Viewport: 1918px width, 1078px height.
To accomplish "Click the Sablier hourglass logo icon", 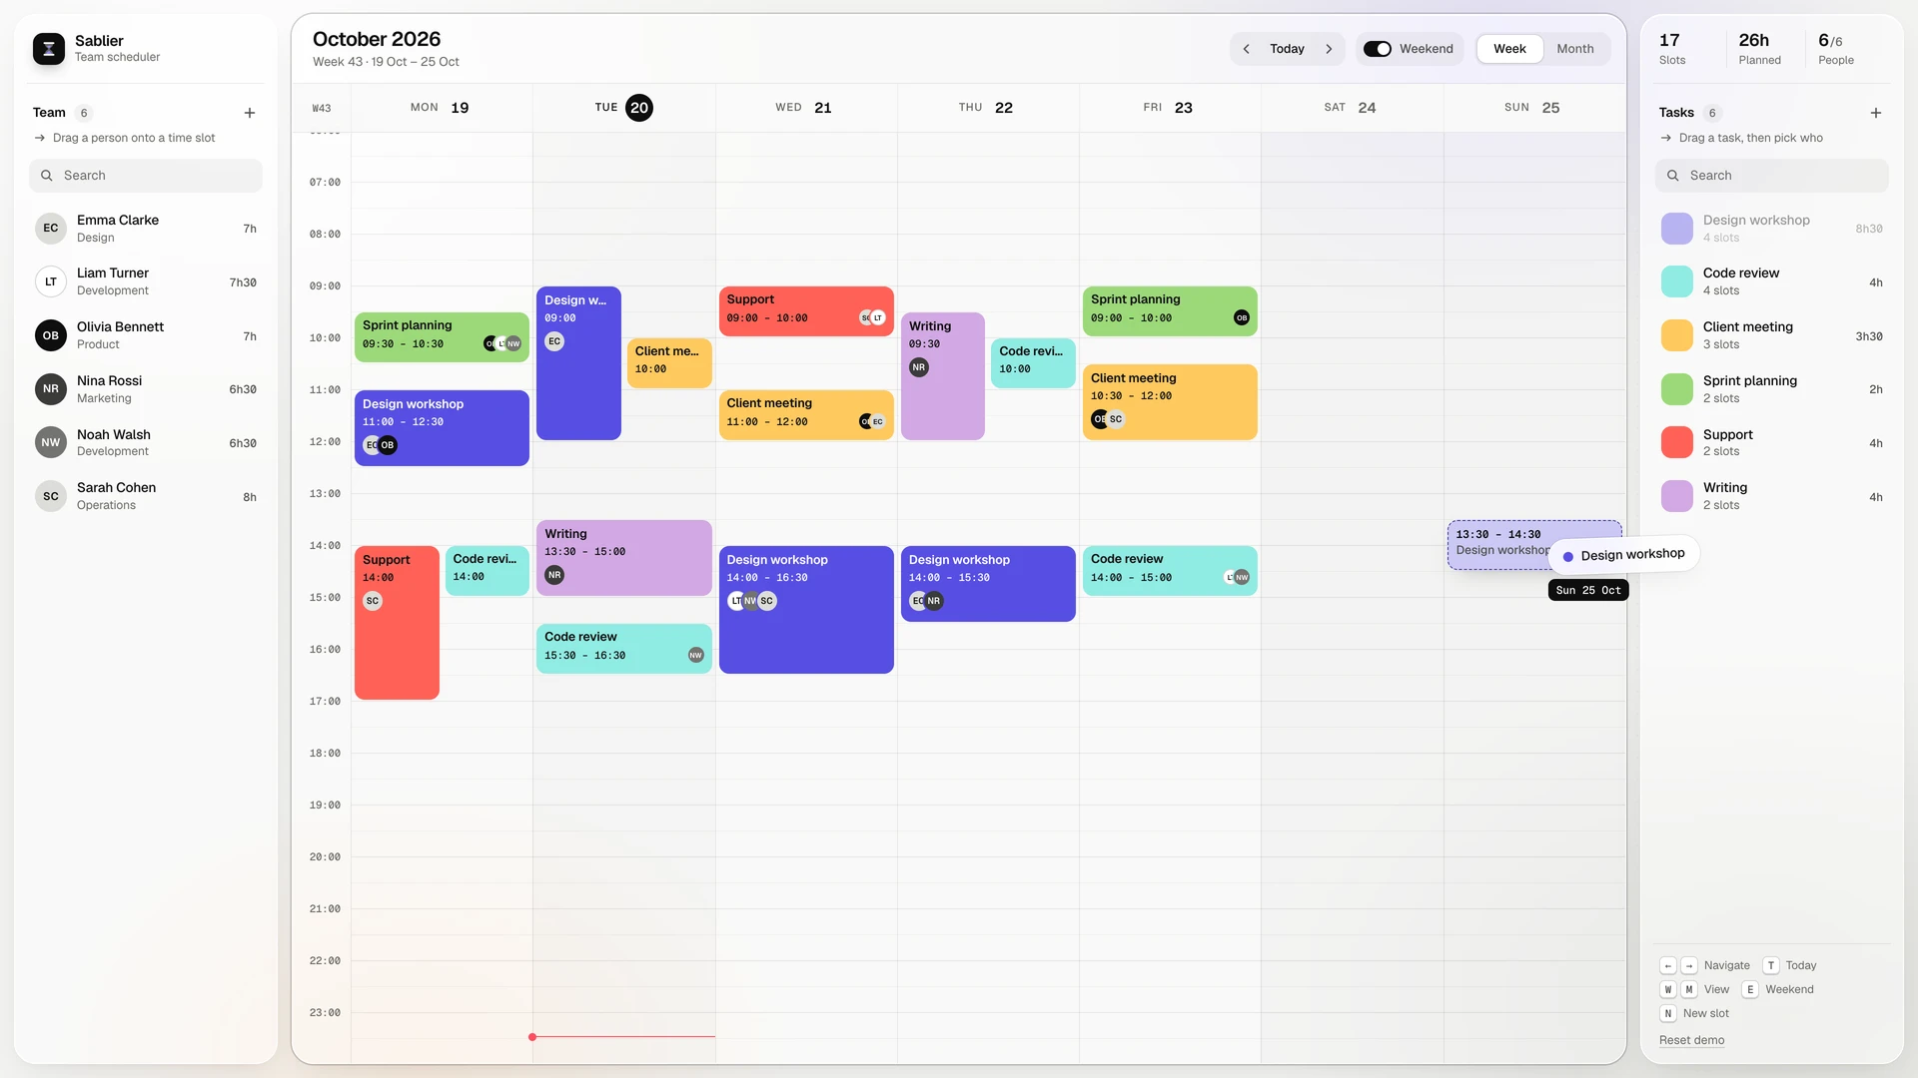I will 49,48.
